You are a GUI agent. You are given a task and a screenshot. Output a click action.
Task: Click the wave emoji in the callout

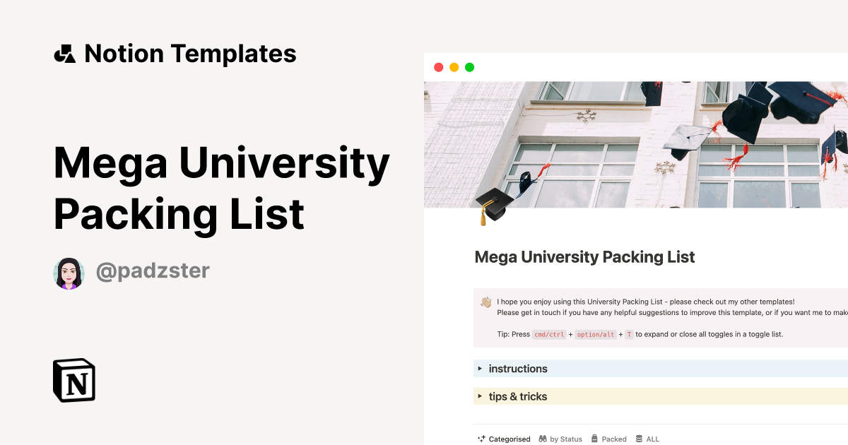487,301
